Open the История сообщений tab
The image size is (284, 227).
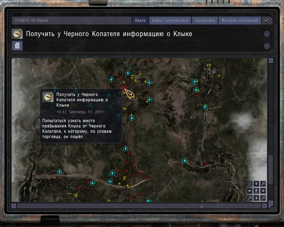pyautogui.click(x=240, y=21)
